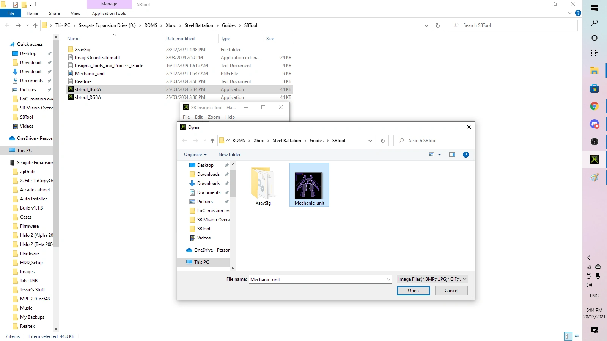
Task: Open File menu in SB Insignia Tool
Action: point(186,117)
